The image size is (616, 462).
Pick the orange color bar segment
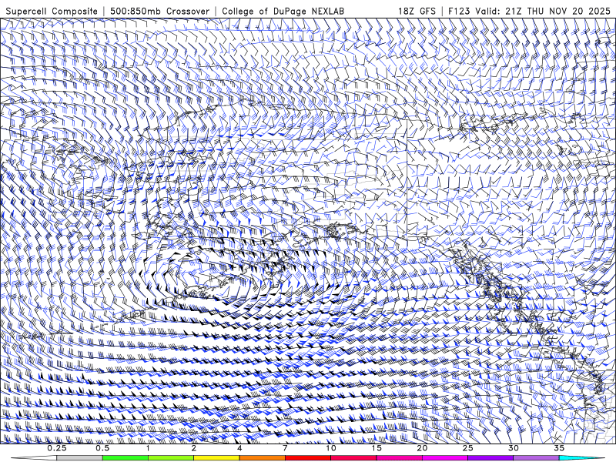[262, 458]
